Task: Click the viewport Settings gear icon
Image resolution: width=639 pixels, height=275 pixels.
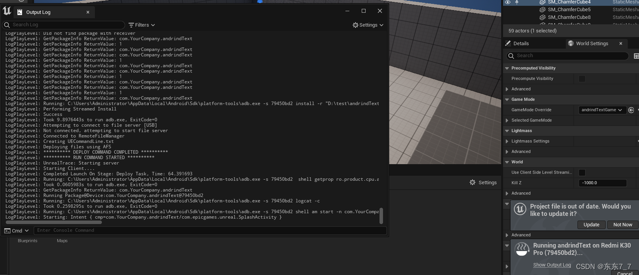Action: coord(472,182)
